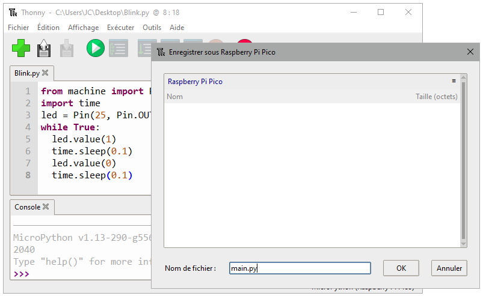
Task: Click the file list scrollbar down arrow
Action: (x=463, y=244)
